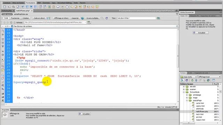
Task: Open the Affichage local dropdown
Action: tap(209, 77)
